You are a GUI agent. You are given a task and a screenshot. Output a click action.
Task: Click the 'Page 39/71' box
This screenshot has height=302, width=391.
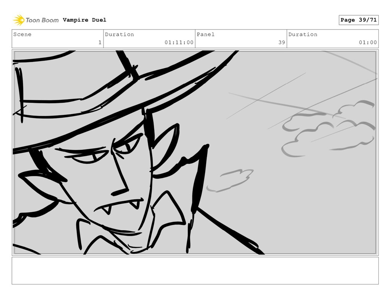[359, 20]
